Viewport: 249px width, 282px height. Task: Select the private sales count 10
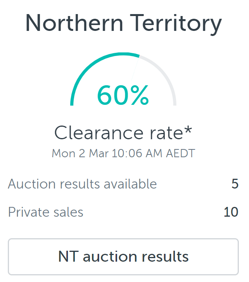tap(231, 212)
